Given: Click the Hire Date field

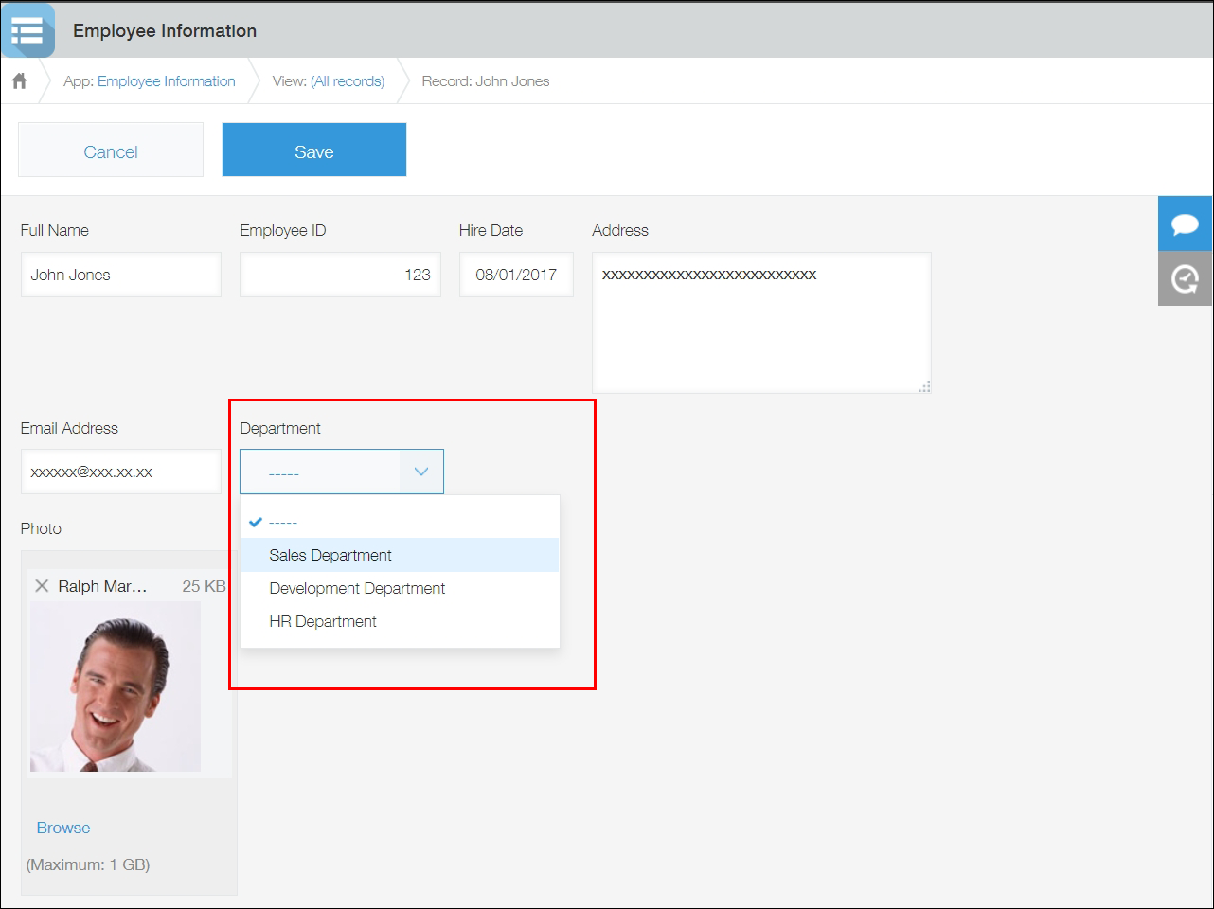Looking at the screenshot, I should [516, 275].
